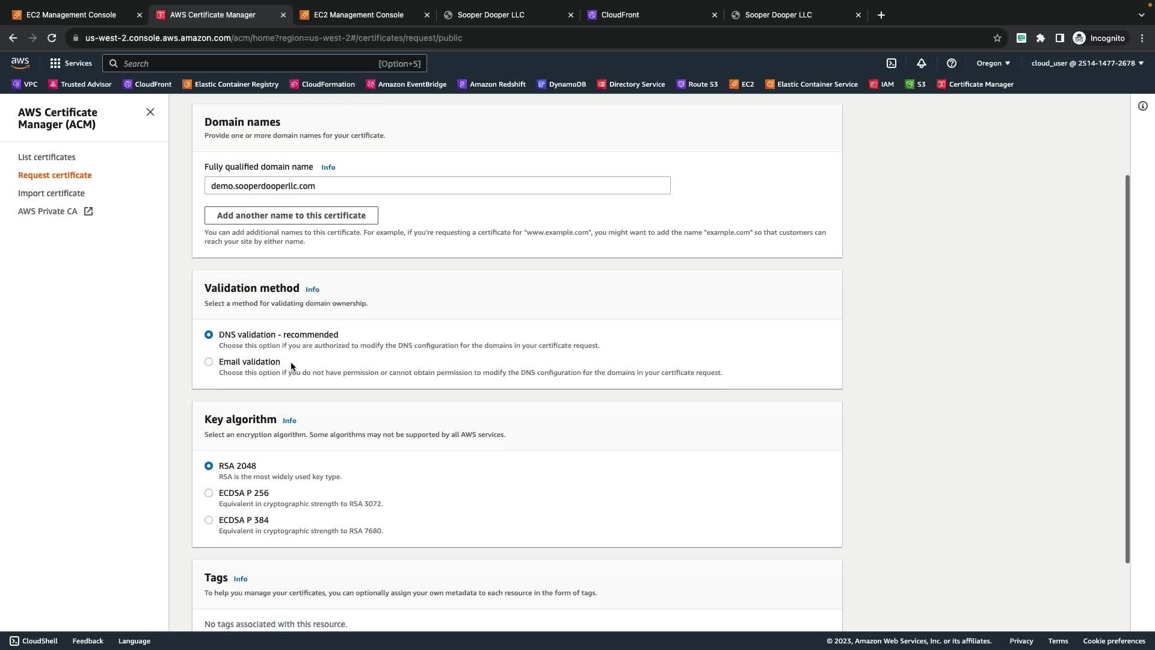This screenshot has width=1155, height=650.
Task: Open the Services grid menu icon
Action: (x=55, y=63)
